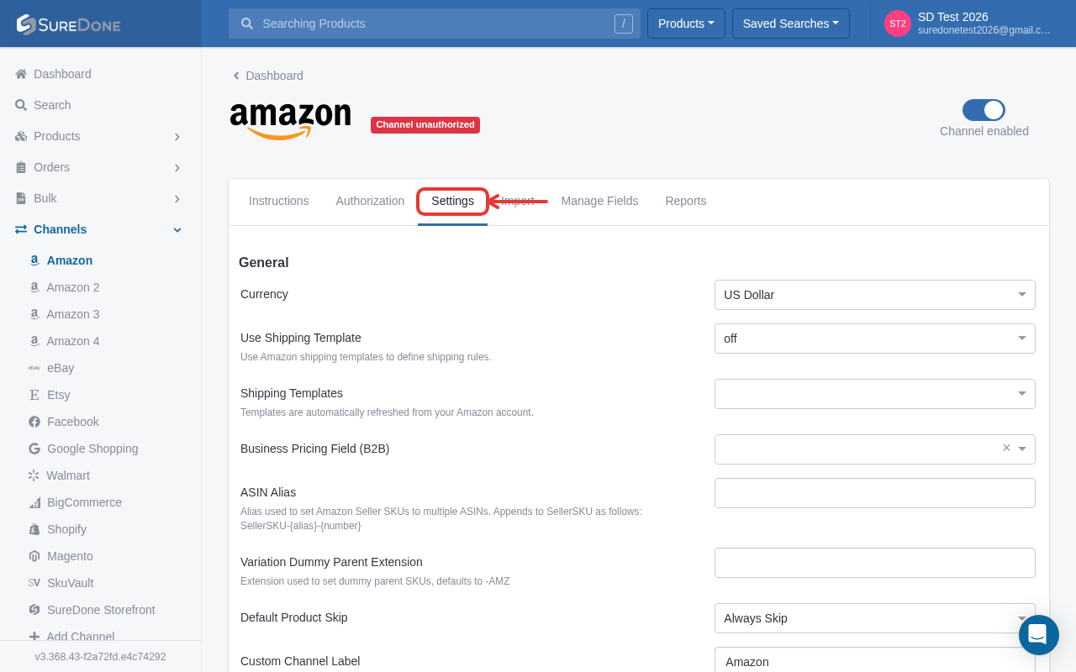1076x672 pixels.
Task: Click the Facebook channel icon
Action: pos(34,422)
